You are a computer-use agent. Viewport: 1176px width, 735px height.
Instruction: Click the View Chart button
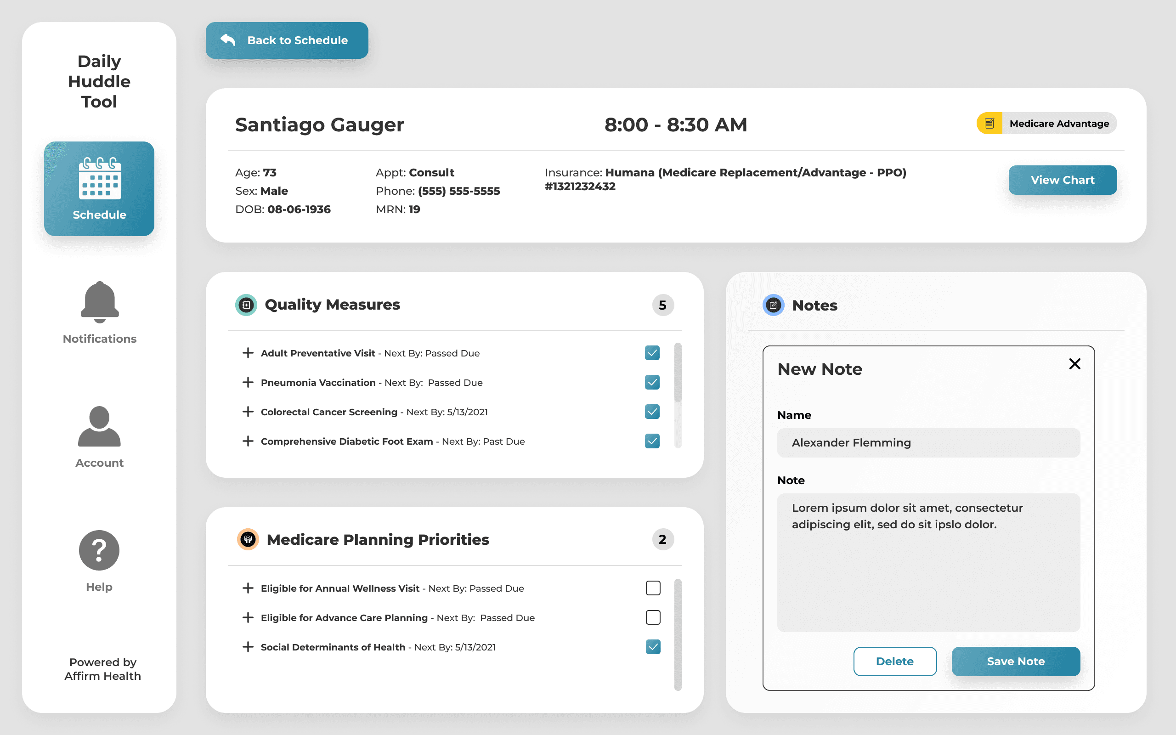coord(1062,180)
